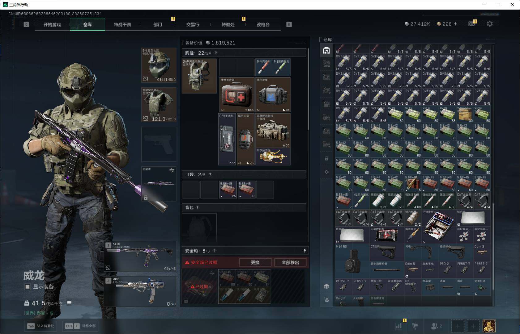Open the backpack help question mark

[198, 207]
